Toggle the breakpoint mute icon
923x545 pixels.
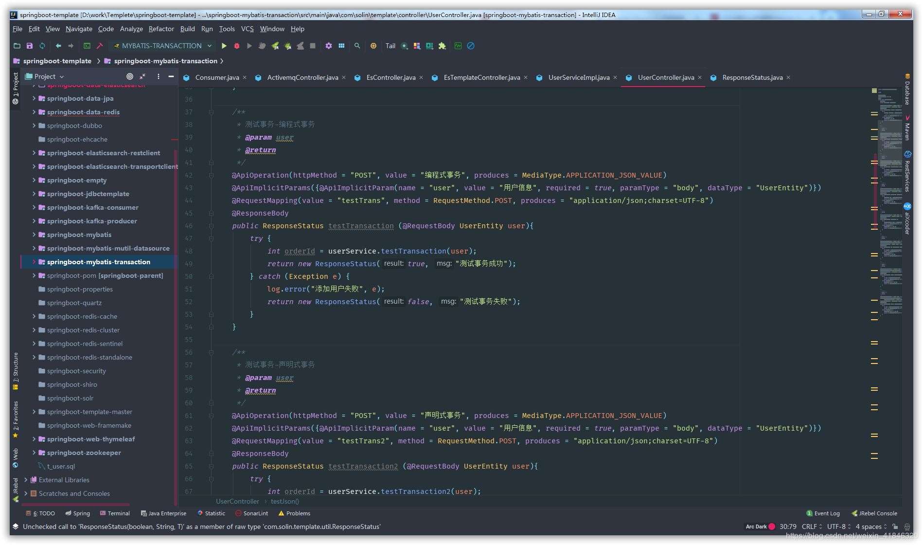470,46
